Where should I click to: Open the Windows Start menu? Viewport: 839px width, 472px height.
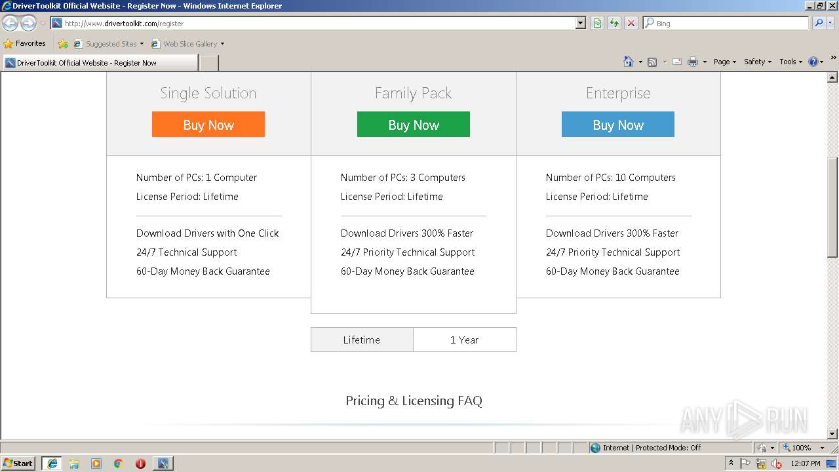[x=18, y=463]
